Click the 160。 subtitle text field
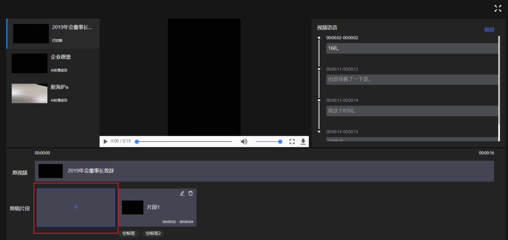 tap(412, 48)
